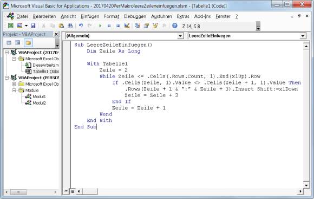
Task: Open Help with blue question mark icon
Action: pyautogui.click(x=175, y=25)
